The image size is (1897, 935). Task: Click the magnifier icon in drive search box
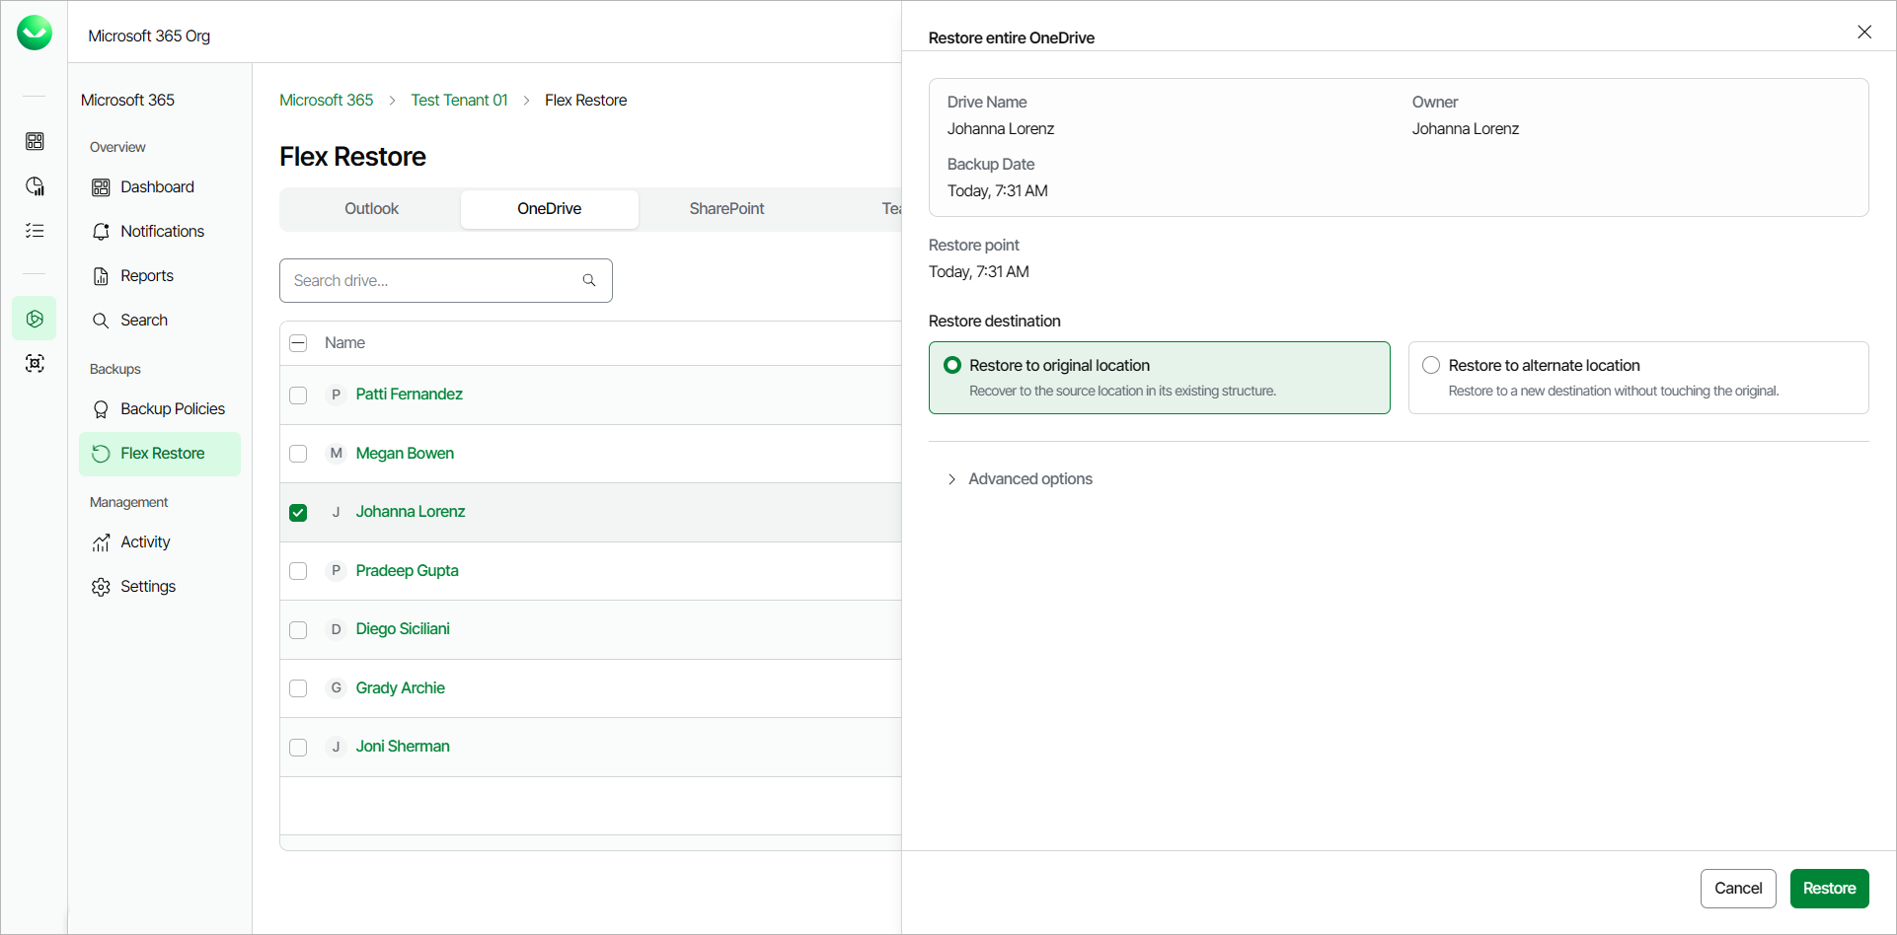[x=589, y=280]
